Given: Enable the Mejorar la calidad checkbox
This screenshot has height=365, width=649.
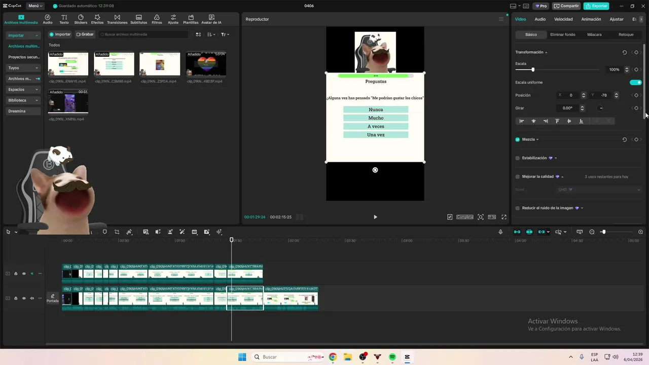Looking at the screenshot, I should (x=518, y=177).
